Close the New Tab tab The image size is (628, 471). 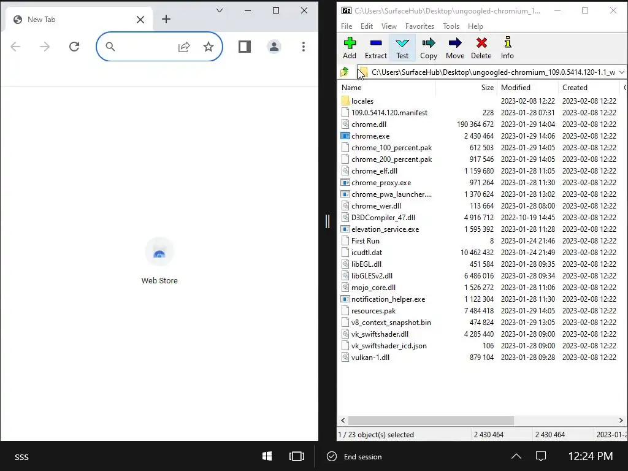pos(140,20)
